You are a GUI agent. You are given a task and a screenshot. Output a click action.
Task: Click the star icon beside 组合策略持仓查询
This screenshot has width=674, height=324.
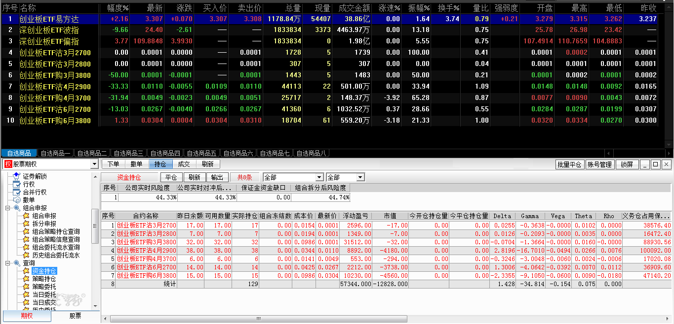pyautogui.click(x=26, y=231)
